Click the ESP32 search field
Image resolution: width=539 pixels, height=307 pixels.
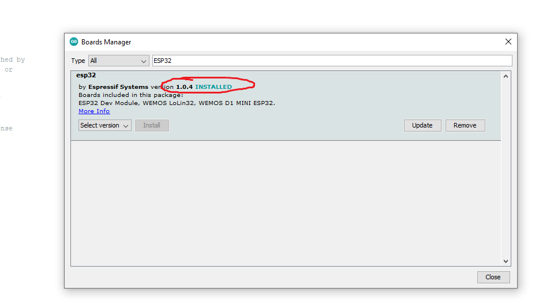[332, 61]
